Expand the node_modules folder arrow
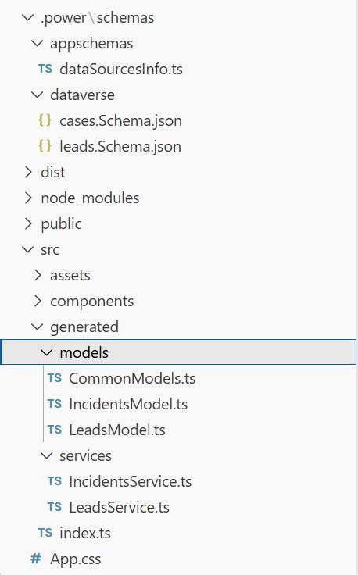The width and height of the screenshot is (358, 575). (28, 198)
